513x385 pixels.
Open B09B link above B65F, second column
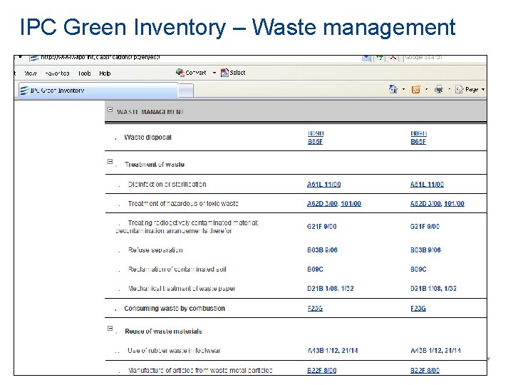coord(419,133)
